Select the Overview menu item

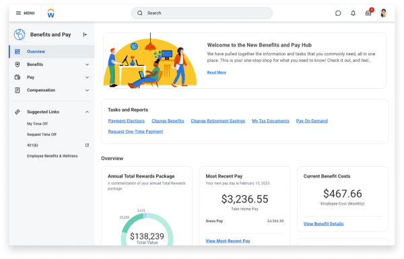tap(52, 52)
